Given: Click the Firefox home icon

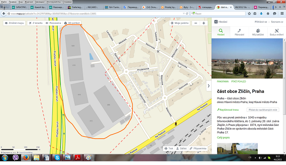Looking at the screenshot, I should pyautogui.click(x=268, y=14).
